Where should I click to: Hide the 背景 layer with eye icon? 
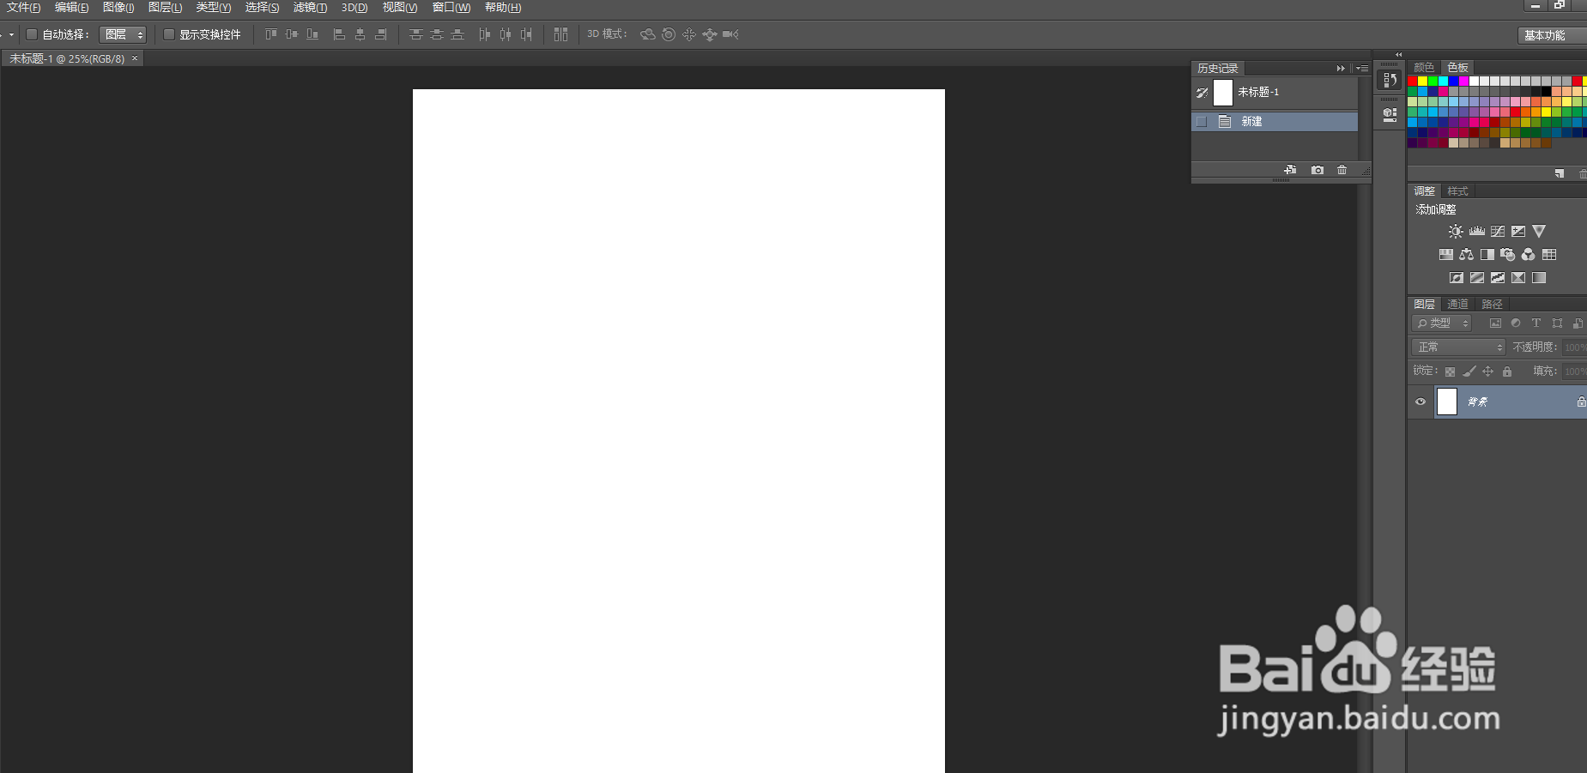tap(1420, 402)
